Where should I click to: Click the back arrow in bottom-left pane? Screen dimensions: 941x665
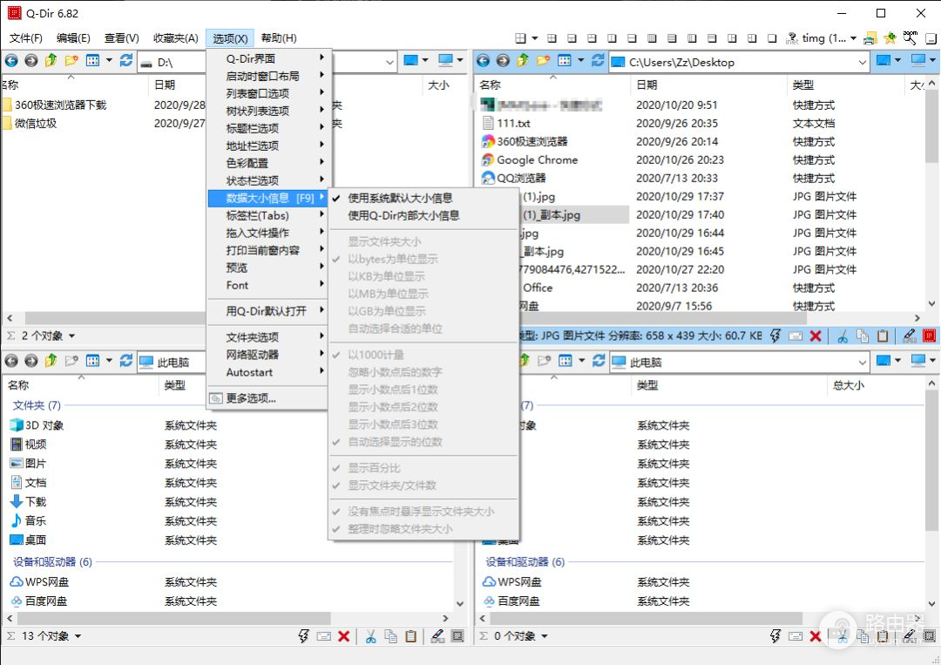point(12,361)
